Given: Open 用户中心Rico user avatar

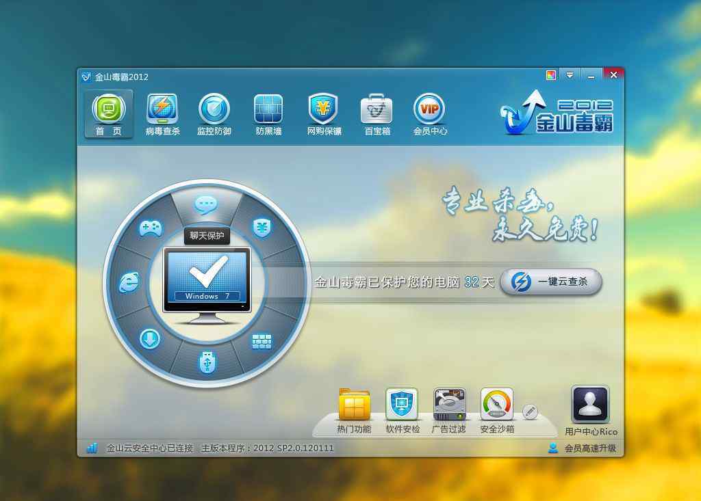Looking at the screenshot, I should pos(591,411).
